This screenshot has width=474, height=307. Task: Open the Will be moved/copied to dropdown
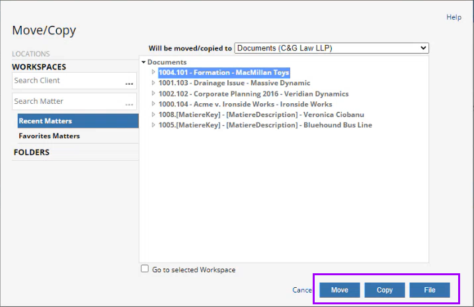tap(331, 48)
